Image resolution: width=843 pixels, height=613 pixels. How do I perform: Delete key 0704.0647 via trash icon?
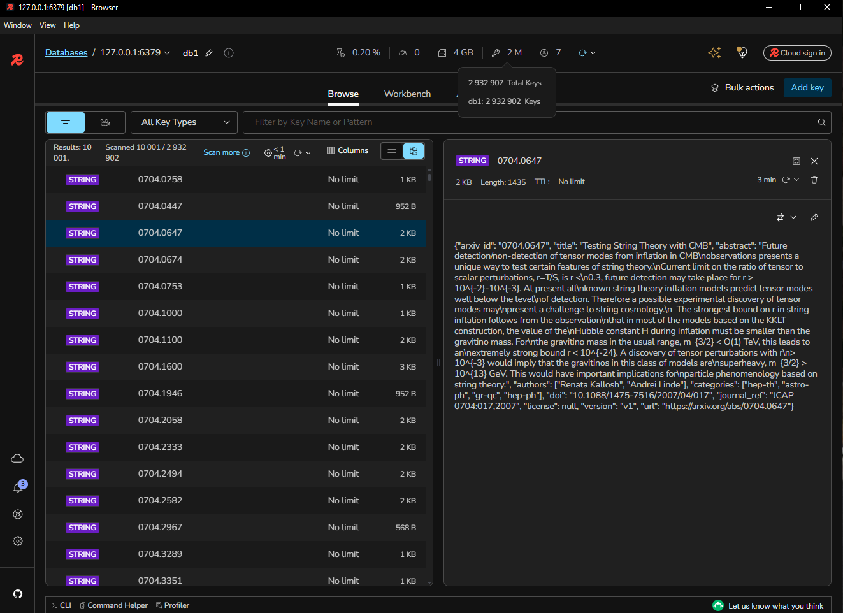click(814, 180)
